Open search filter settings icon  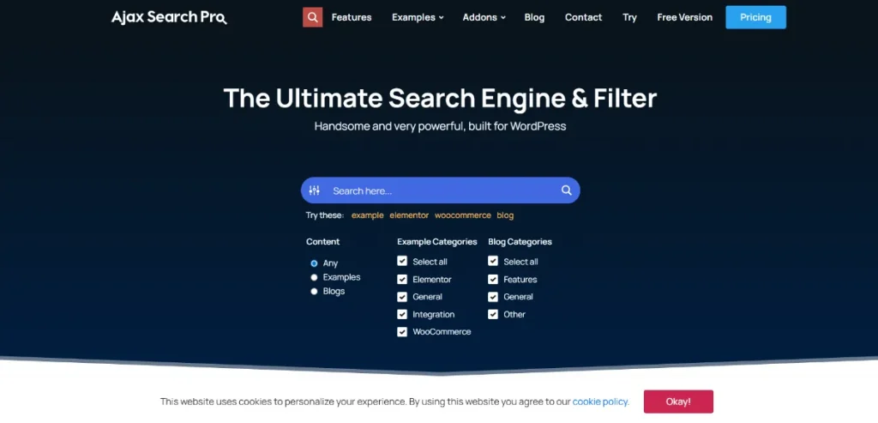[x=314, y=190]
